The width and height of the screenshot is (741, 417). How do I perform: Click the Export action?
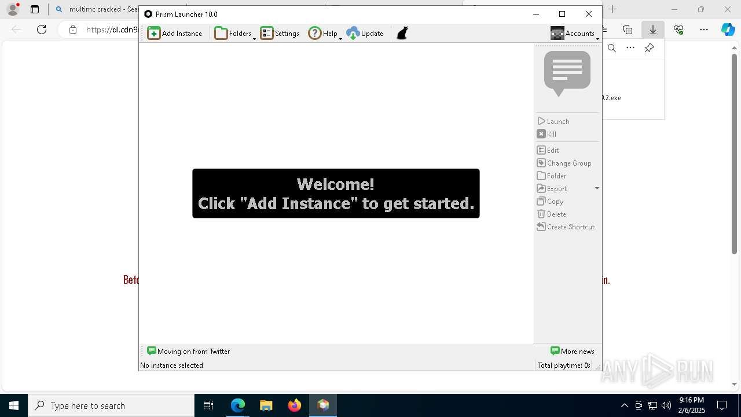click(552, 188)
